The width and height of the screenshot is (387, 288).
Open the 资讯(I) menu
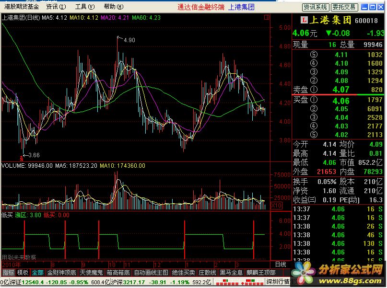coord(56,7)
